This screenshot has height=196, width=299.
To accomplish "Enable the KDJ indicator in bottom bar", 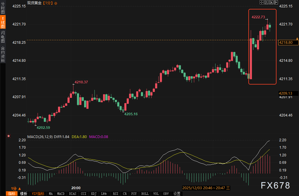I will click(94, 194).
